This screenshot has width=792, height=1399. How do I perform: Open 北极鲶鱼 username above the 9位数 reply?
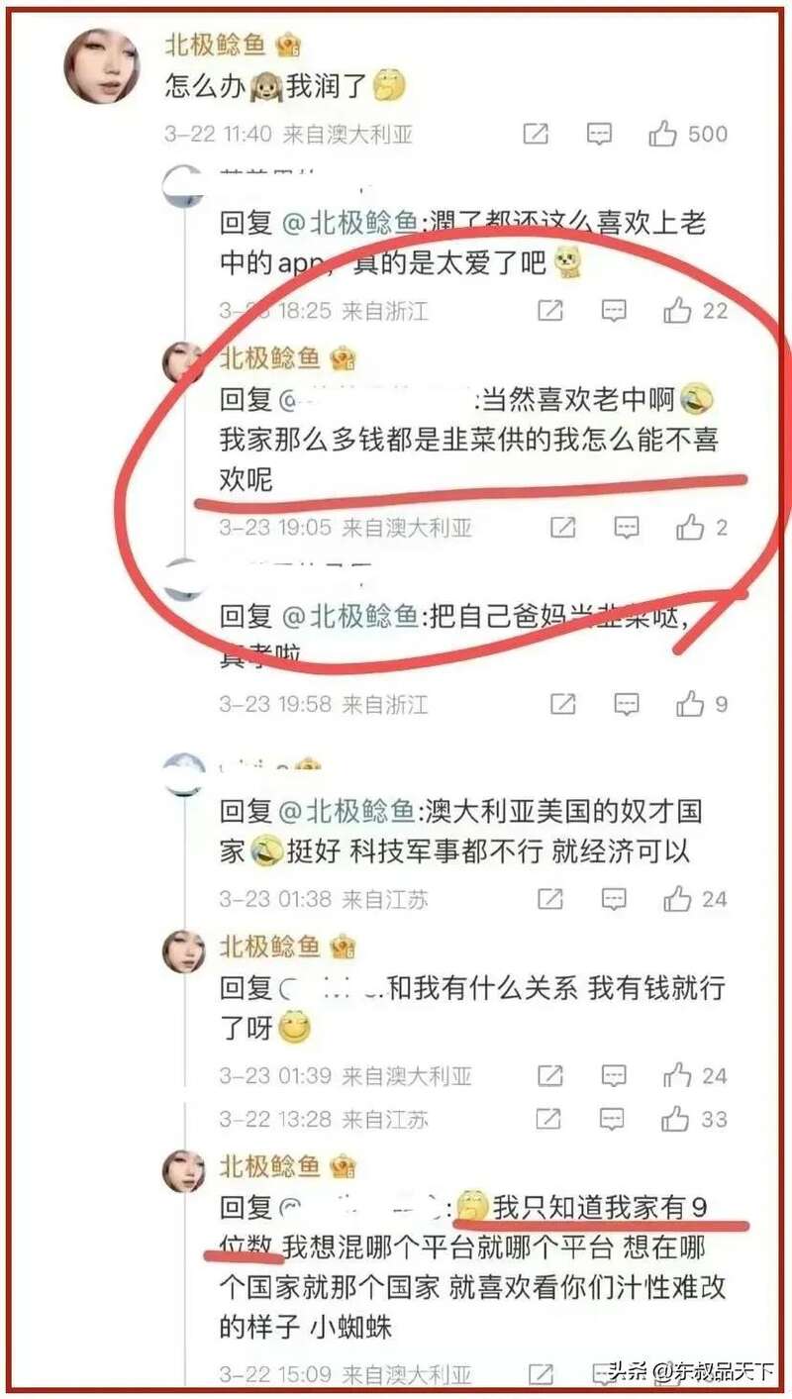click(x=269, y=1165)
